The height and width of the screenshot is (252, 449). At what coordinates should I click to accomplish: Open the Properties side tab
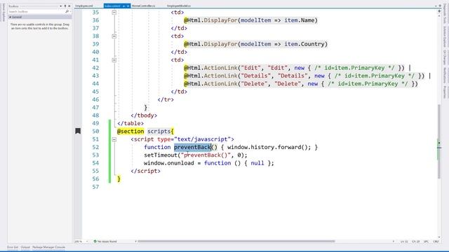point(445,92)
